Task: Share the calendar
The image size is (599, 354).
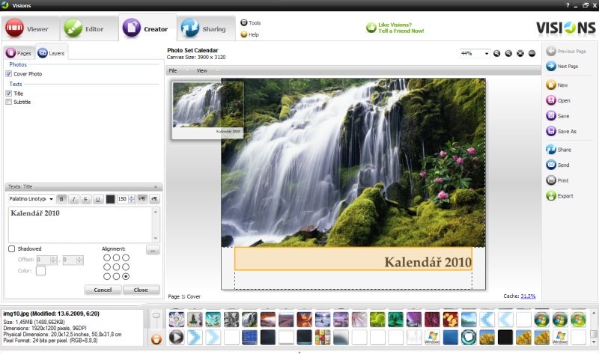Action: click(x=559, y=150)
